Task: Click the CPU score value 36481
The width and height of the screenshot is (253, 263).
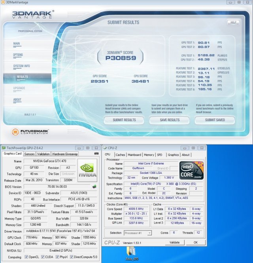Action: [x=140, y=81]
